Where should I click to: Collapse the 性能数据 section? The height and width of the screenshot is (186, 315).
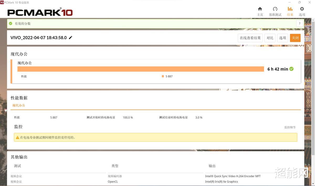pyautogui.click(x=18, y=98)
